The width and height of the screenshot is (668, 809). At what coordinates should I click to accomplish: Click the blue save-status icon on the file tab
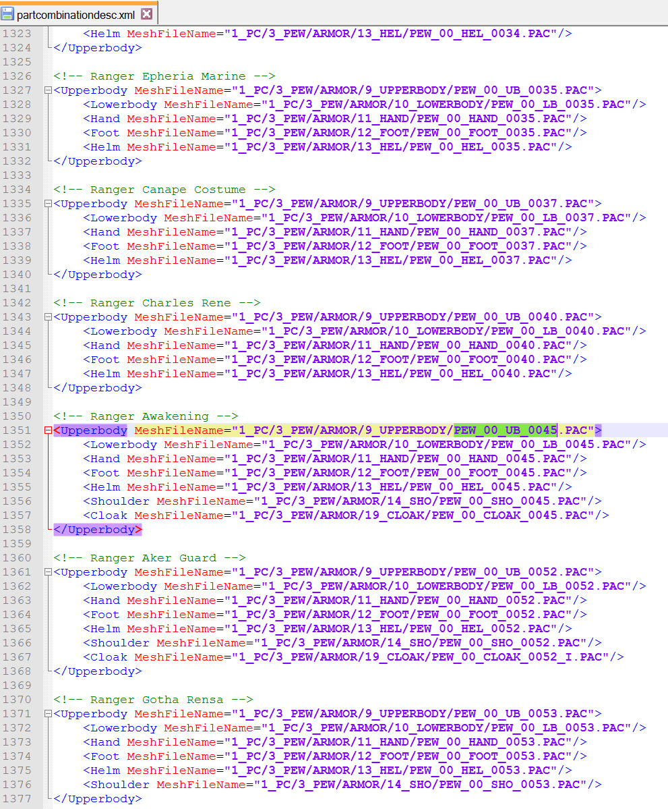(x=8, y=13)
